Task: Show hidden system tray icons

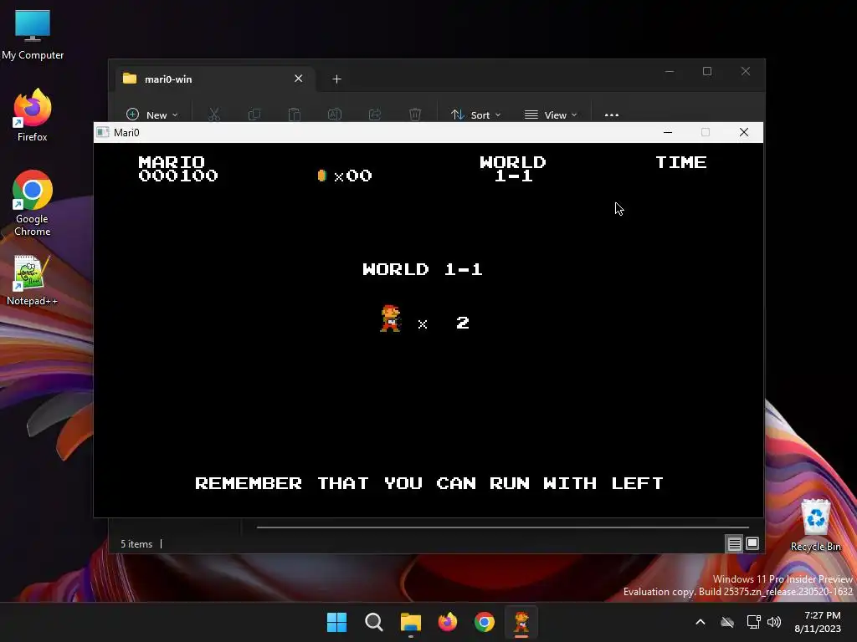Action: point(700,622)
